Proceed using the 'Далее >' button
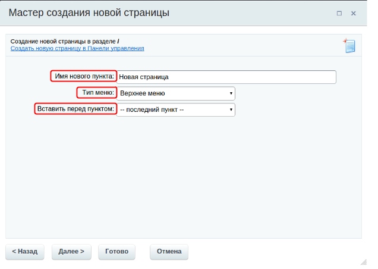Image resolution: width=378 pixels, height=269 pixels. pyautogui.click(x=71, y=252)
